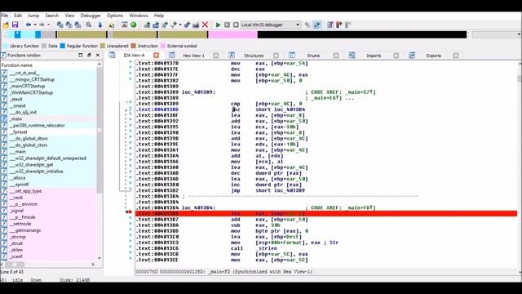This screenshot has height=294, width=522.
Task: Close the Exports tab
Action: [456, 56]
